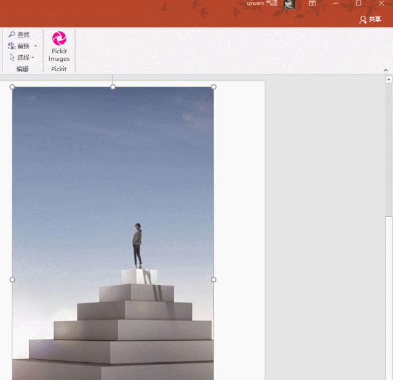Click the Replace (替换) button
Viewport: 393px width, 380px height.
pos(19,46)
